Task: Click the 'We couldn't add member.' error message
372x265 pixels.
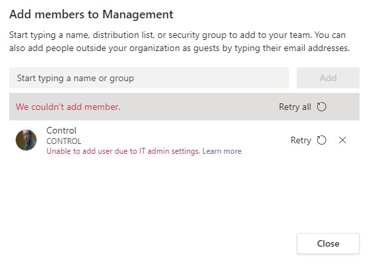Action: pos(68,107)
